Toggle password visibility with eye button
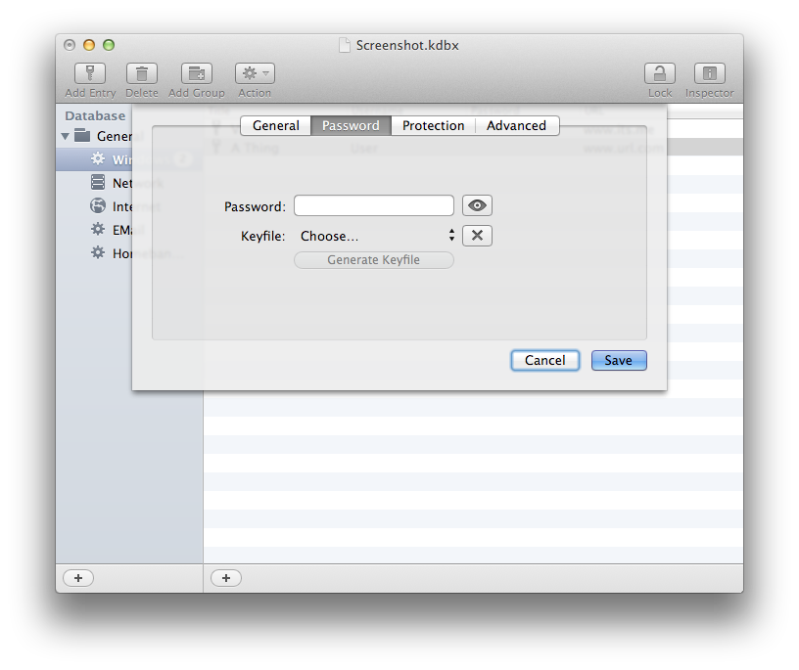The height and width of the screenshot is (670, 799). [x=477, y=205]
